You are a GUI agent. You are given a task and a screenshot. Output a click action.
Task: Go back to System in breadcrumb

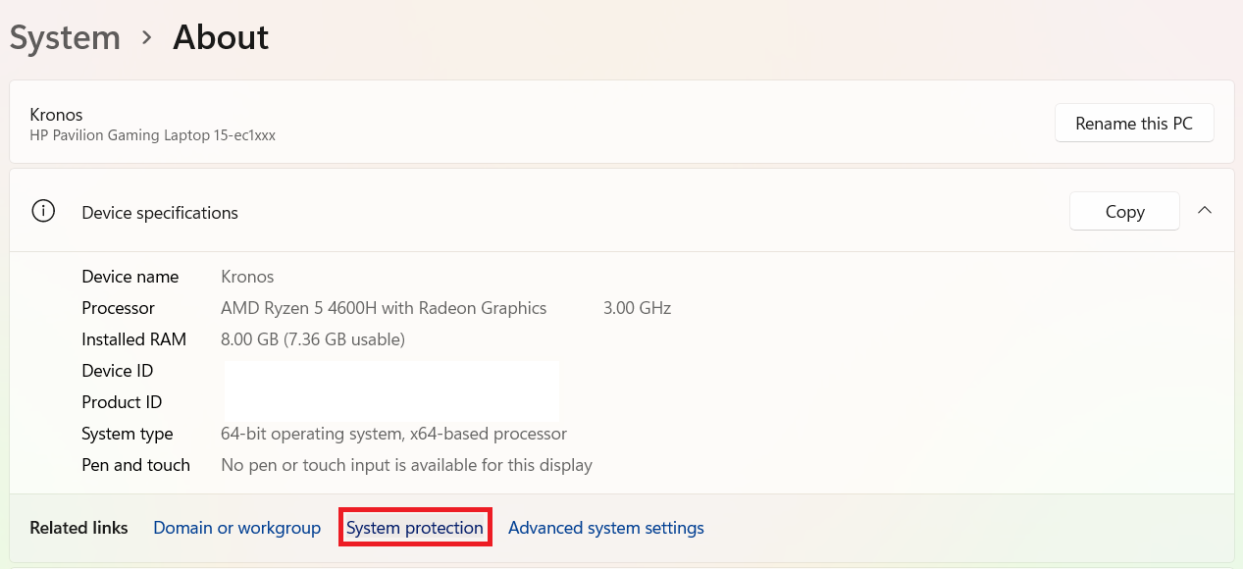point(65,38)
